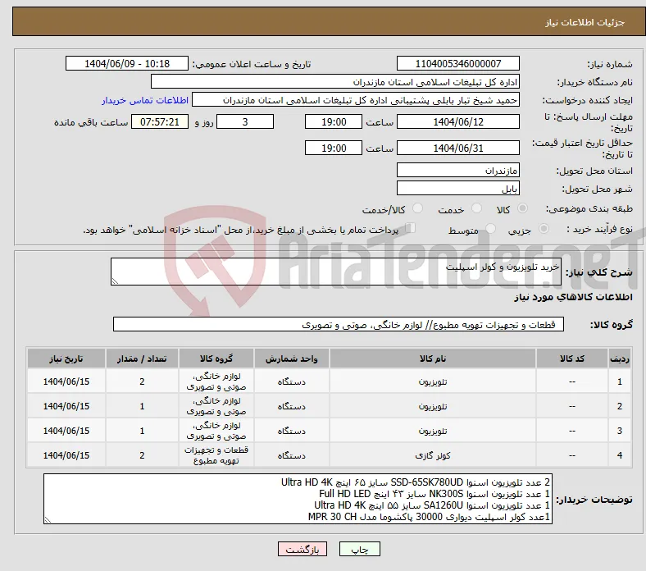Click the request creator name field
Viewport: 646px width, 571px height.
356,100
